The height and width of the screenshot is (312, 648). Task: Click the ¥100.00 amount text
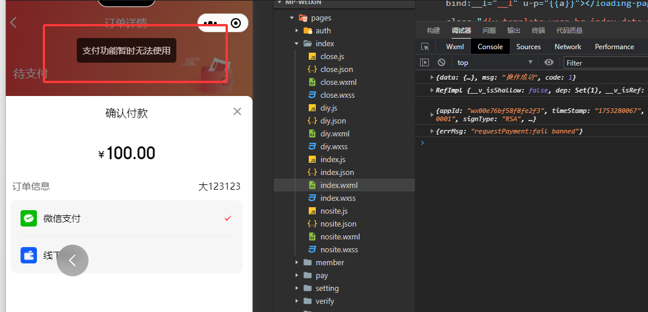tap(127, 153)
